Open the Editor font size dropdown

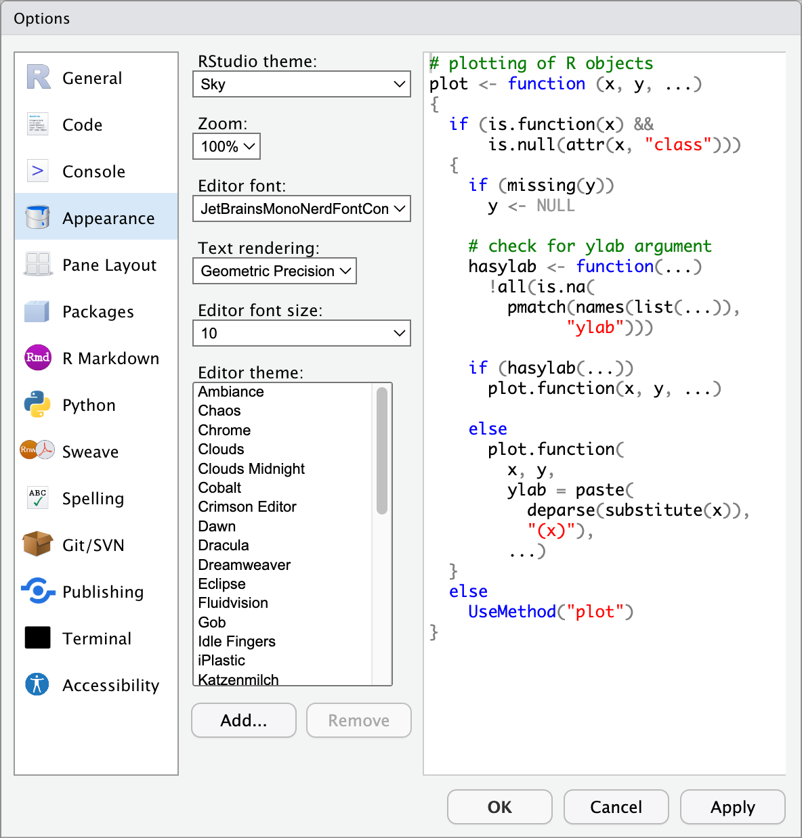point(301,333)
